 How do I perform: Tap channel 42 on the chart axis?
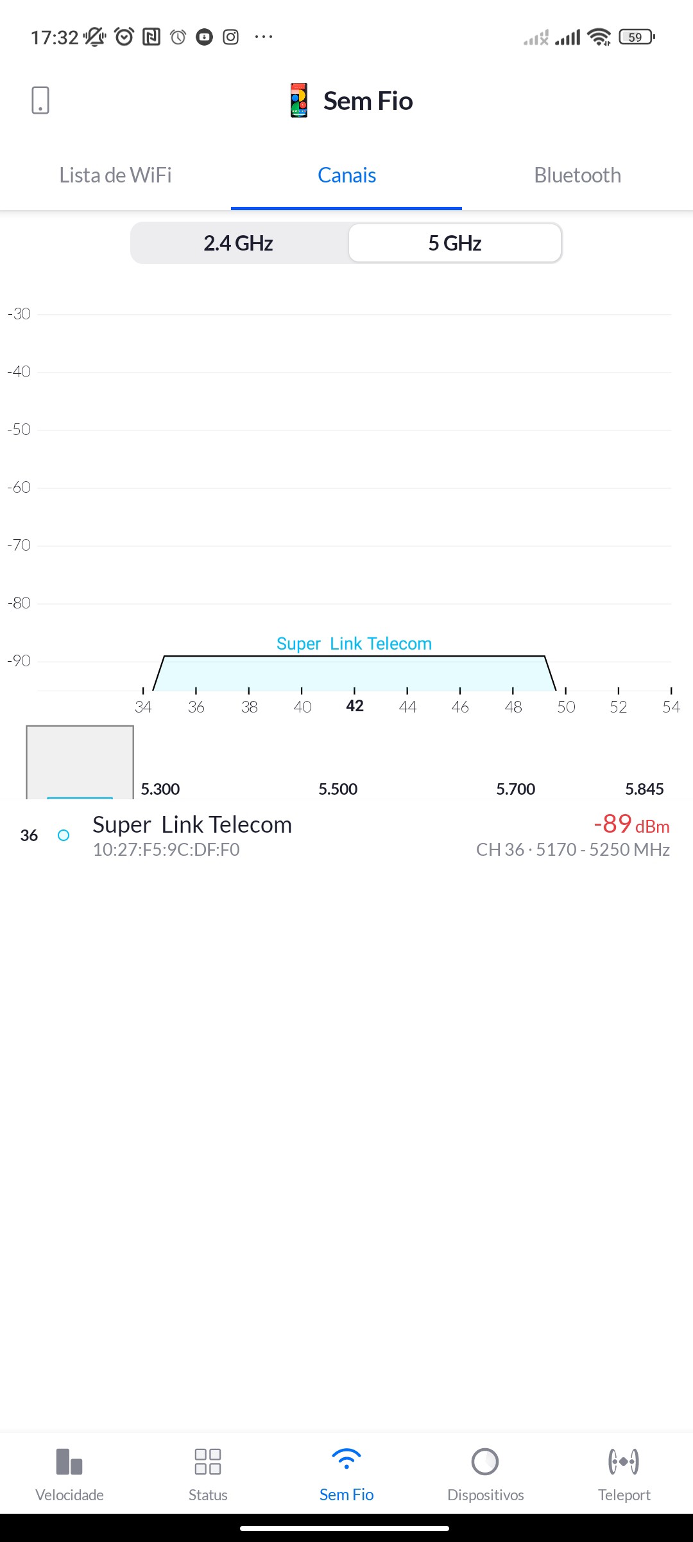[x=355, y=706]
